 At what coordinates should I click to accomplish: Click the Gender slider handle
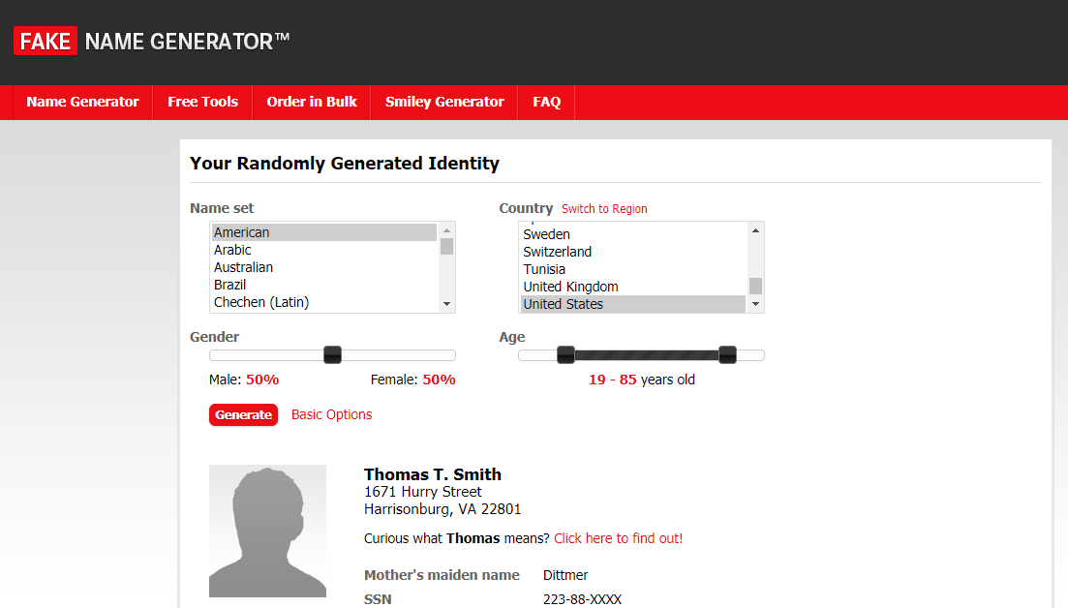tap(332, 354)
